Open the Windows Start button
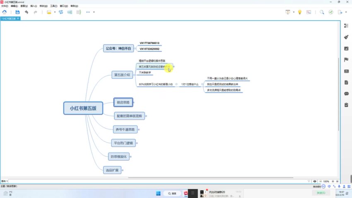The height and width of the screenshot is (198, 352). pyautogui.click(x=158, y=193)
